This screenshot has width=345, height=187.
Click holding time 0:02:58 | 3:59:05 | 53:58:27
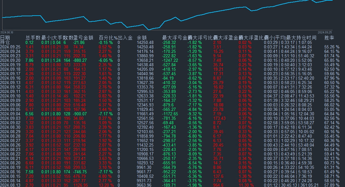coord(289,123)
